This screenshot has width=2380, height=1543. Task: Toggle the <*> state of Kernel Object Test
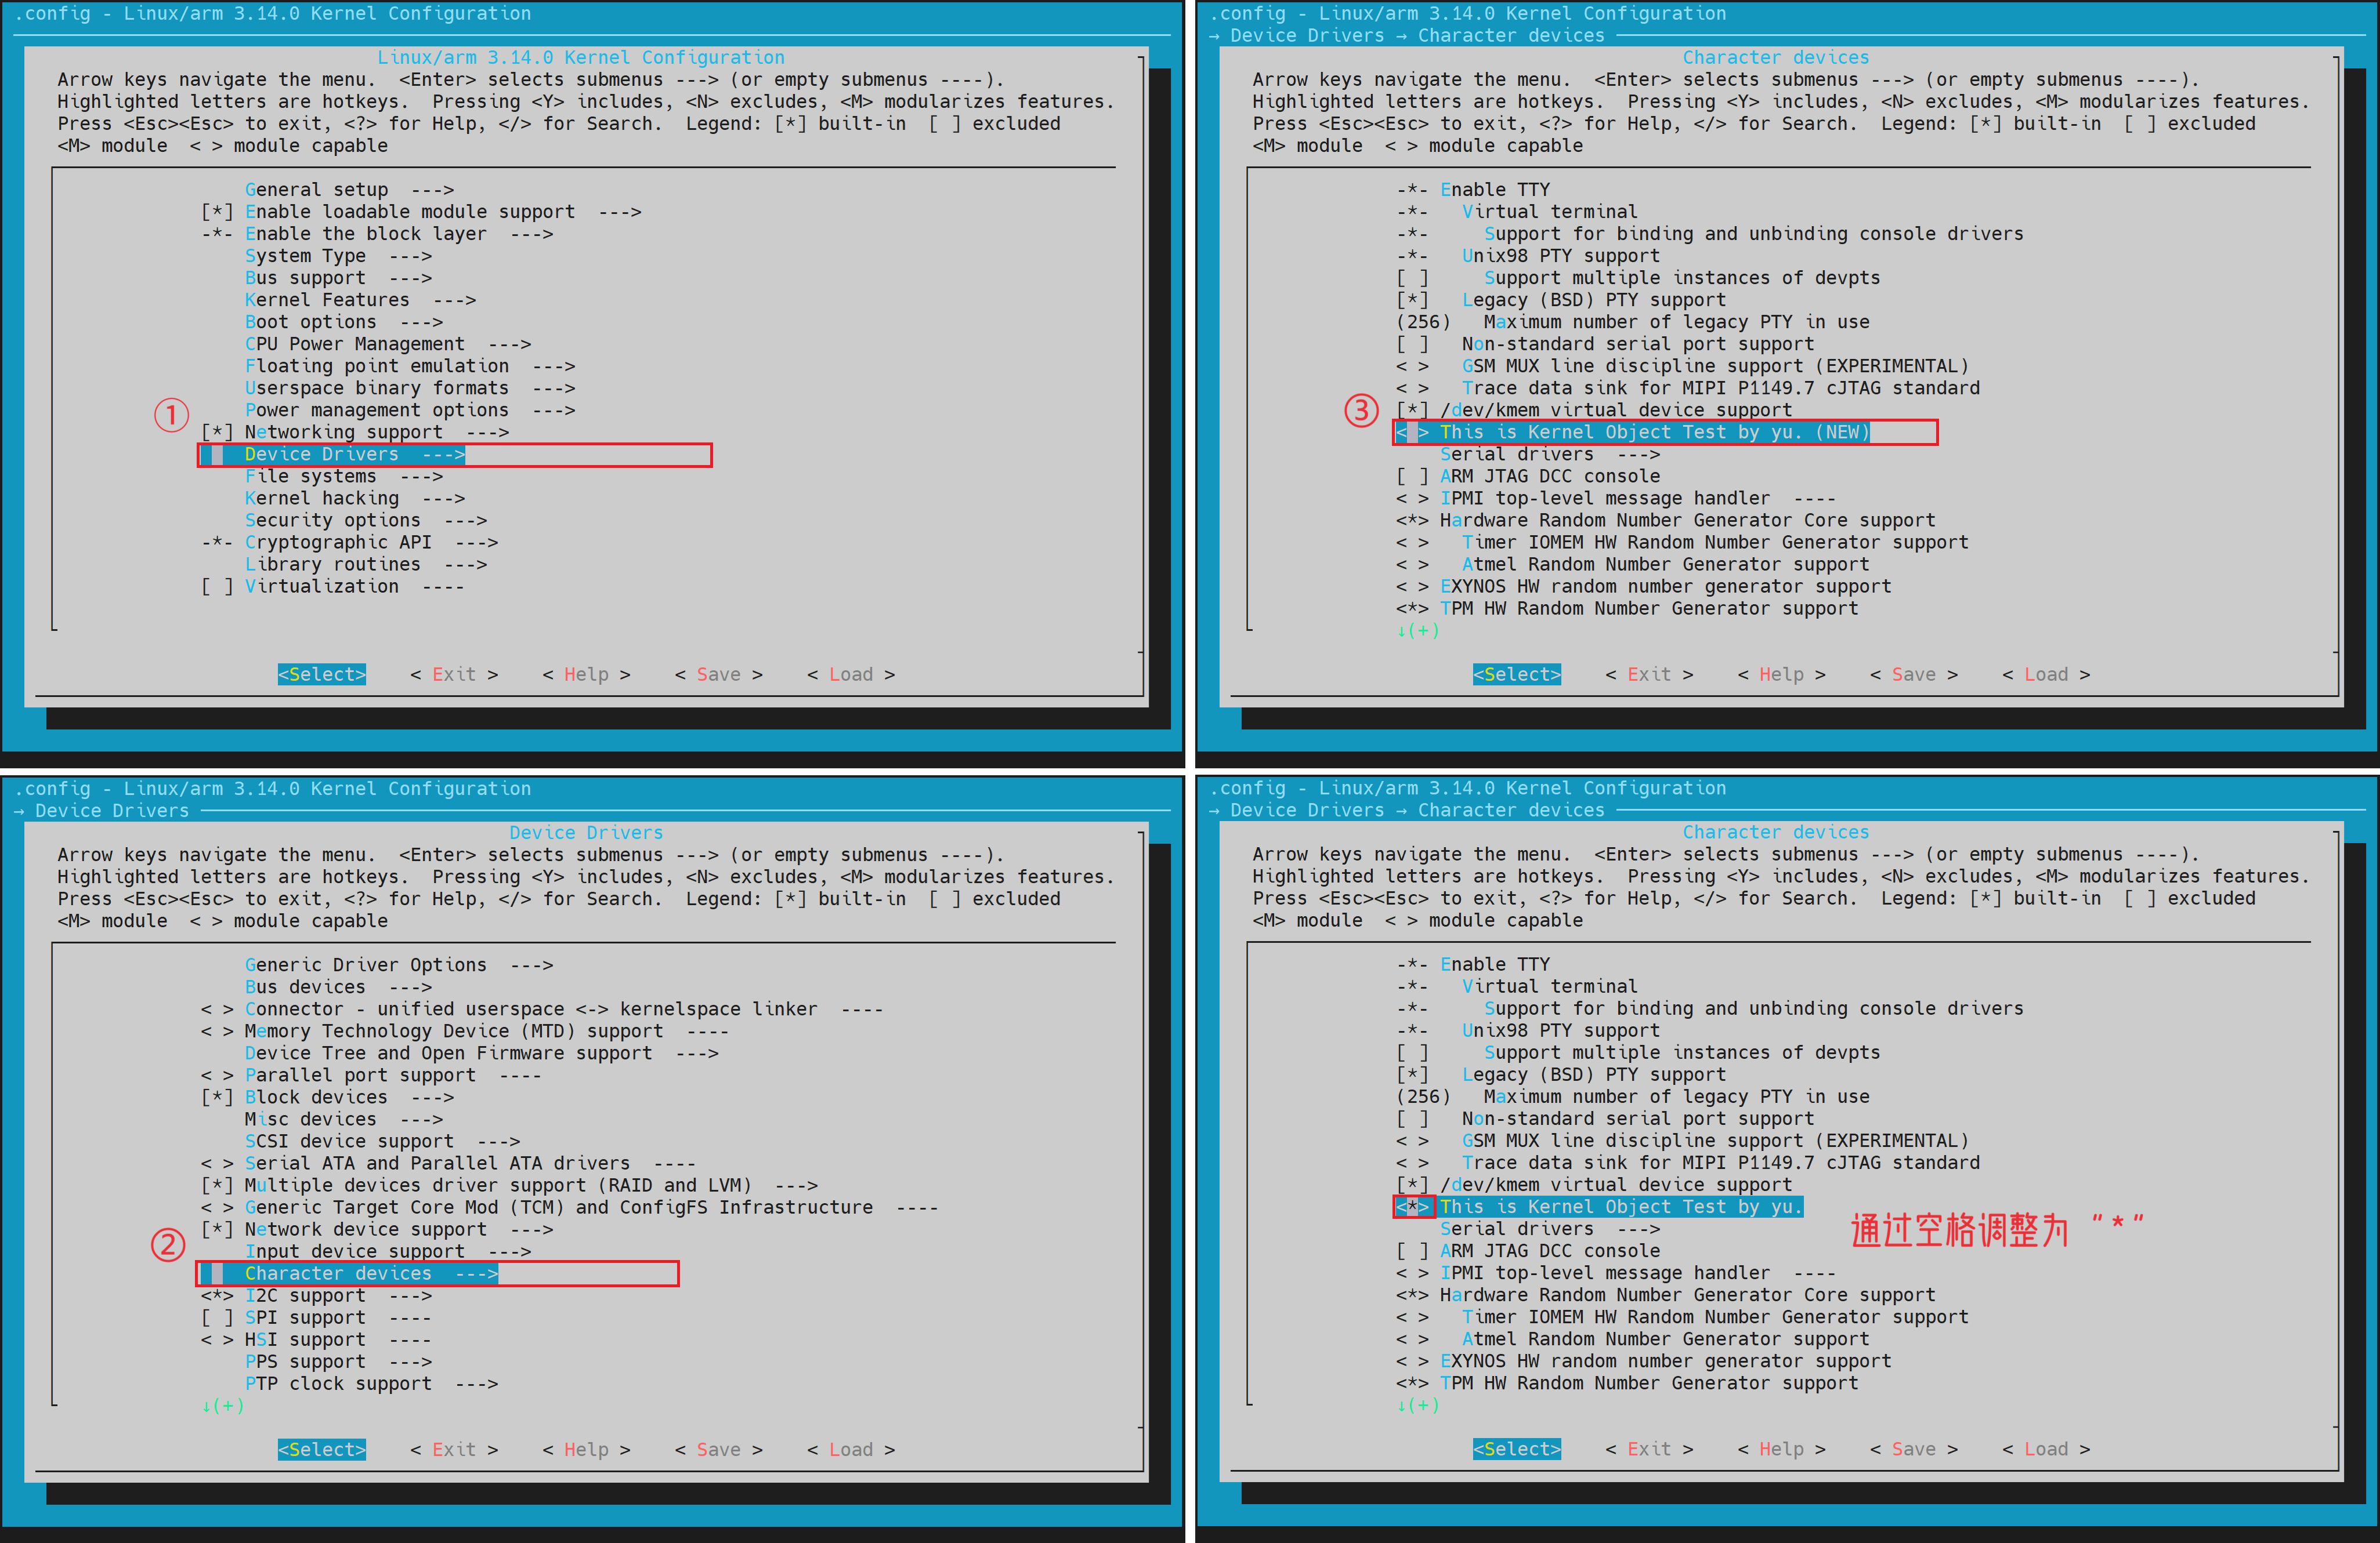point(1413,1207)
